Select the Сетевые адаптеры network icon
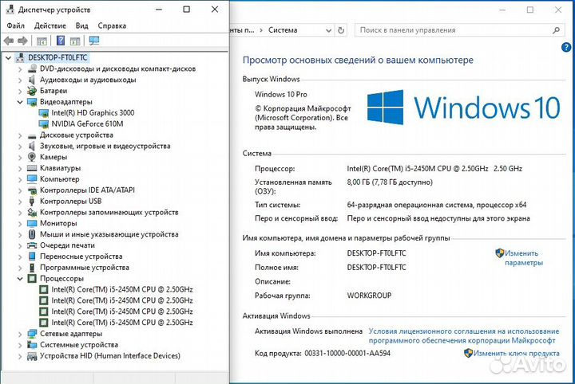The width and height of the screenshot is (575, 384). (x=32, y=334)
